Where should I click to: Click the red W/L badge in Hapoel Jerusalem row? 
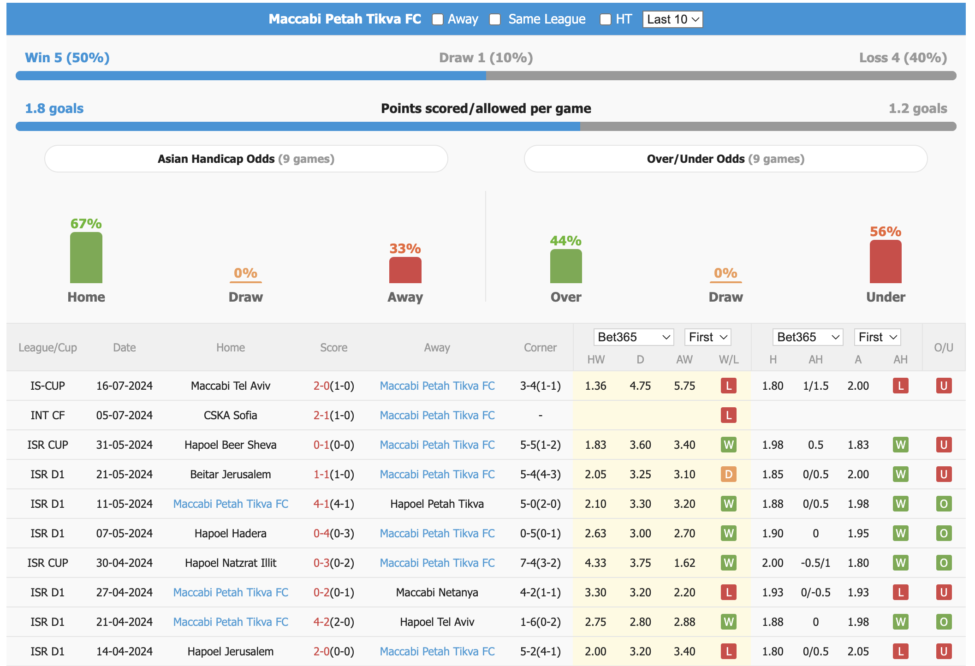(x=729, y=651)
